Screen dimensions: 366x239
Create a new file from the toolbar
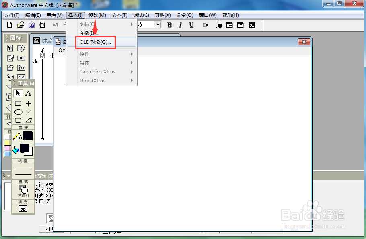coord(10,25)
